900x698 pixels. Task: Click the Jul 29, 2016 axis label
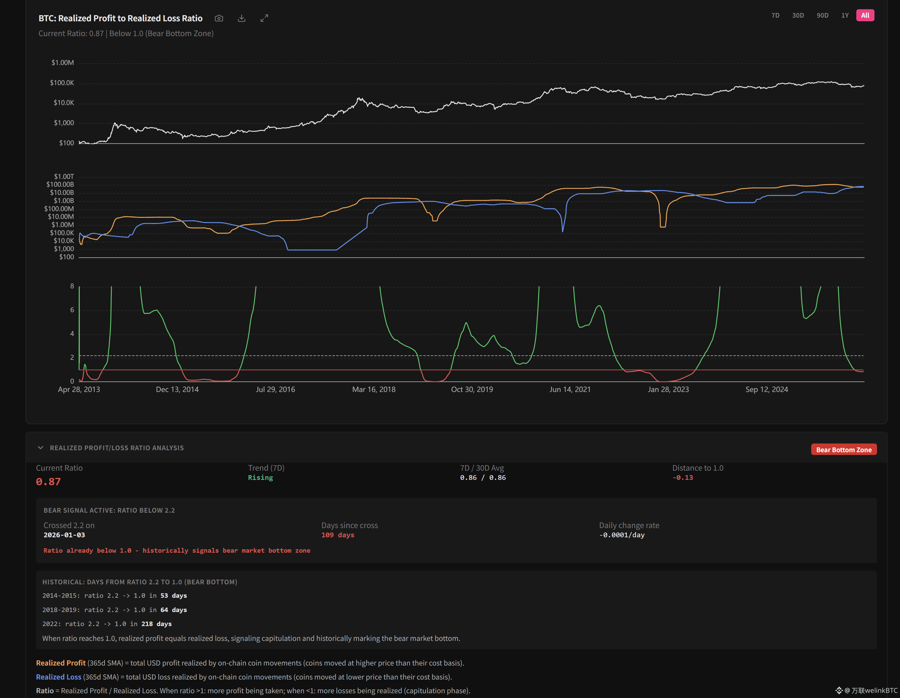[x=275, y=389]
